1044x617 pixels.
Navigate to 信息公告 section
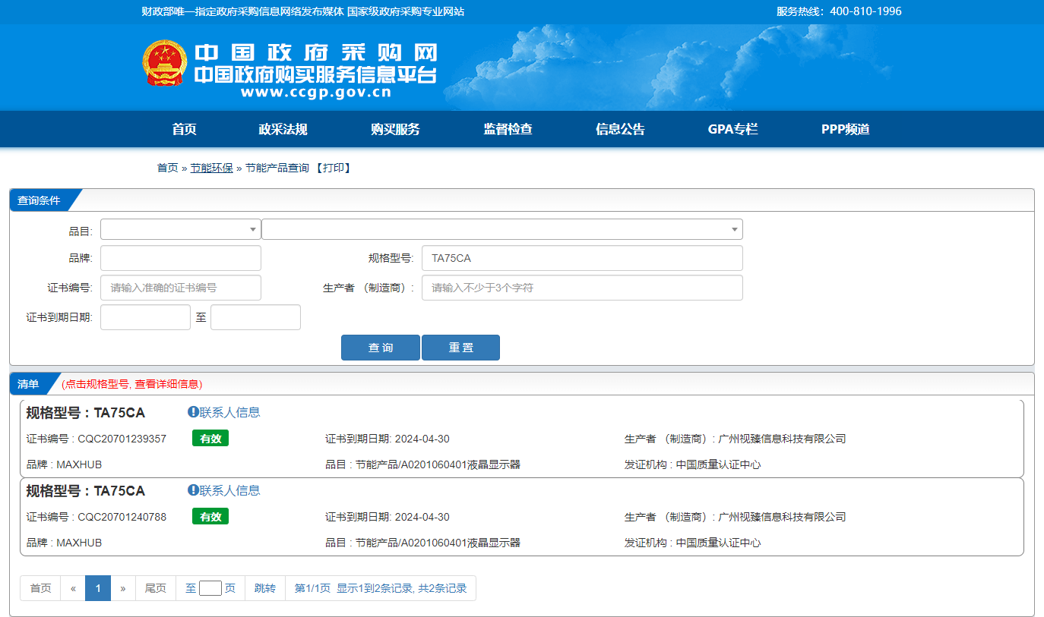pyautogui.click(x=620, y=129)
